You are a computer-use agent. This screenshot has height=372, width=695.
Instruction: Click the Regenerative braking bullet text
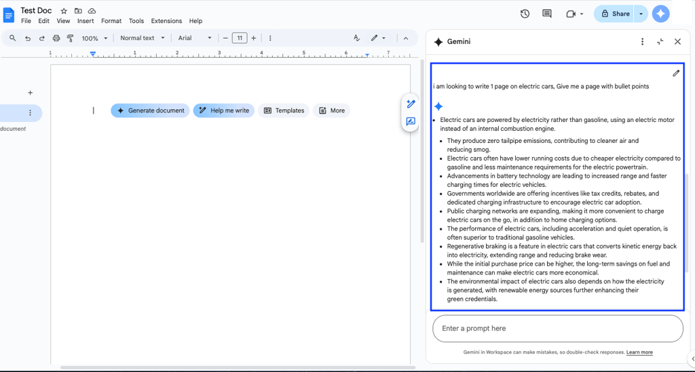point(561,251)
